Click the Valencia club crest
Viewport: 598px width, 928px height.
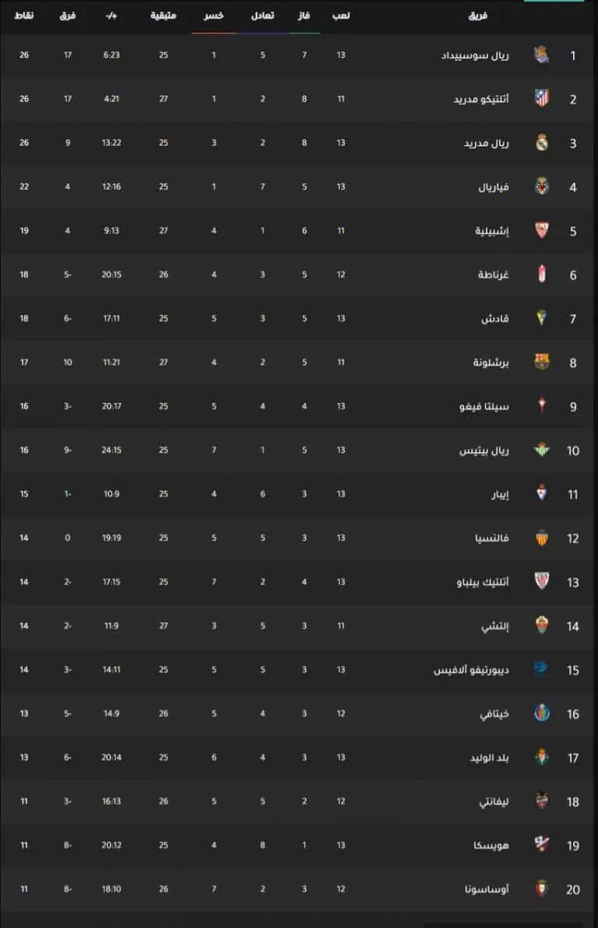tap(542, 538)
